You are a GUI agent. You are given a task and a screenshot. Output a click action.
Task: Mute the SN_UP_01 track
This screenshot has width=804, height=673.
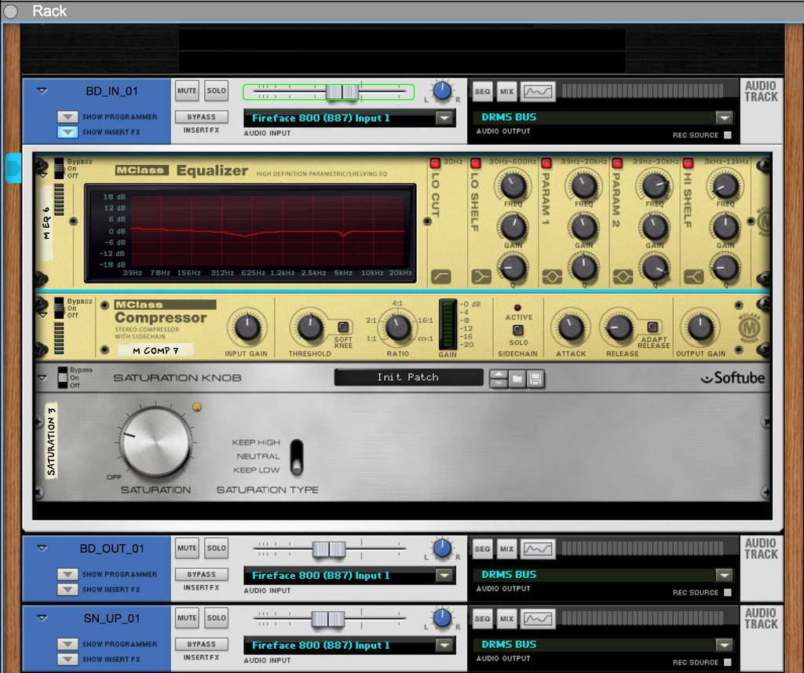[187, 618]
